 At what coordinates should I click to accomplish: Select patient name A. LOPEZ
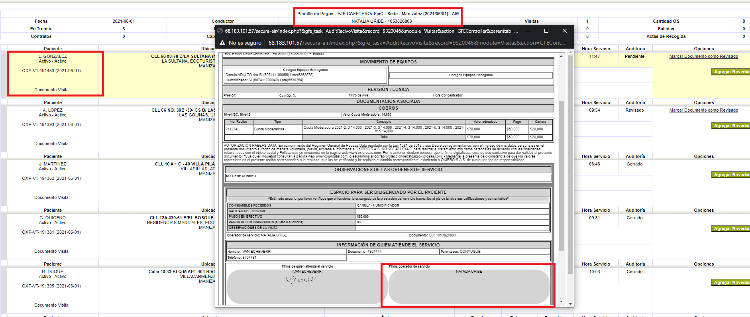(x=53, y=110)
